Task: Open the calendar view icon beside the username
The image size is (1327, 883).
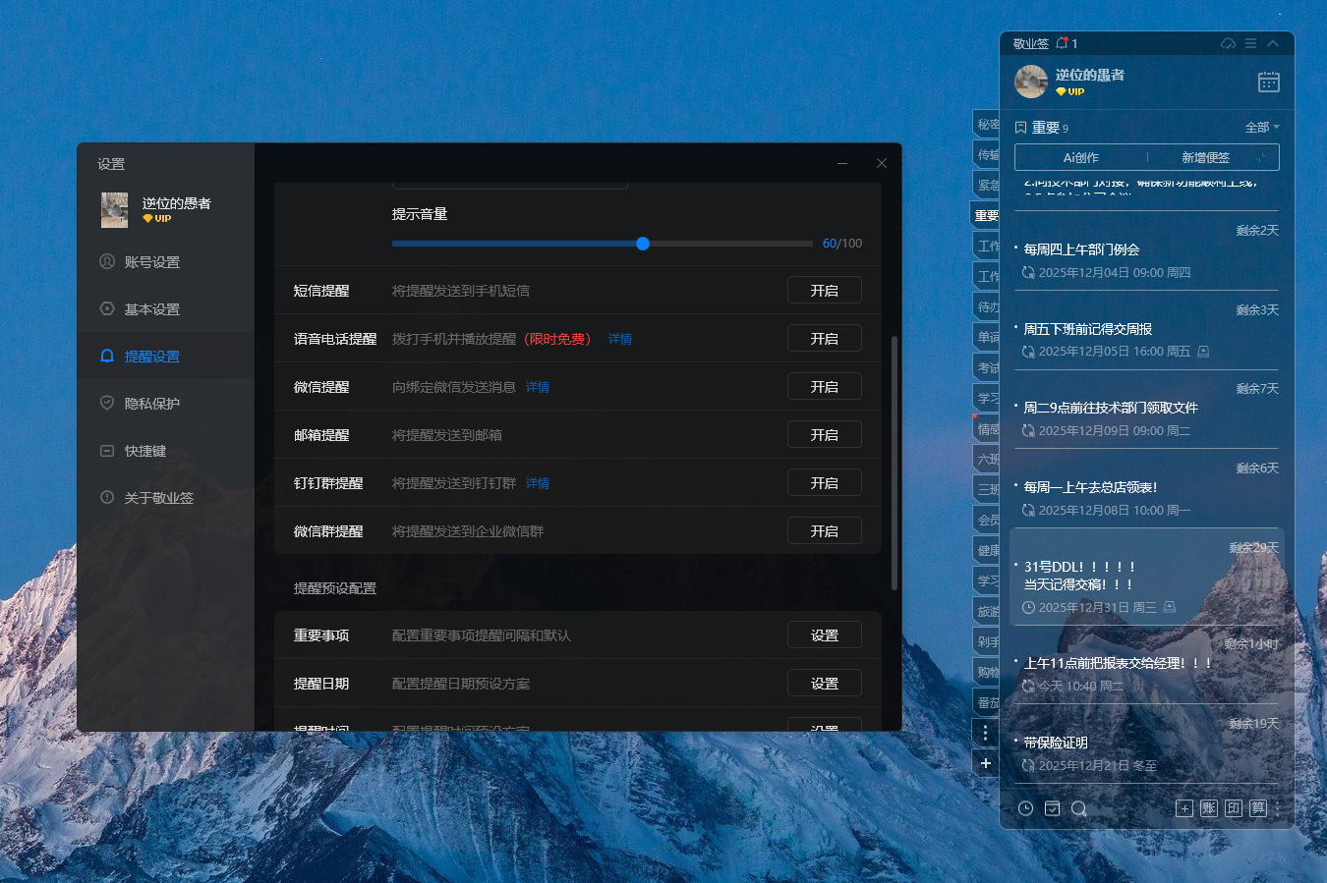Action: (x=1269, y=82)
